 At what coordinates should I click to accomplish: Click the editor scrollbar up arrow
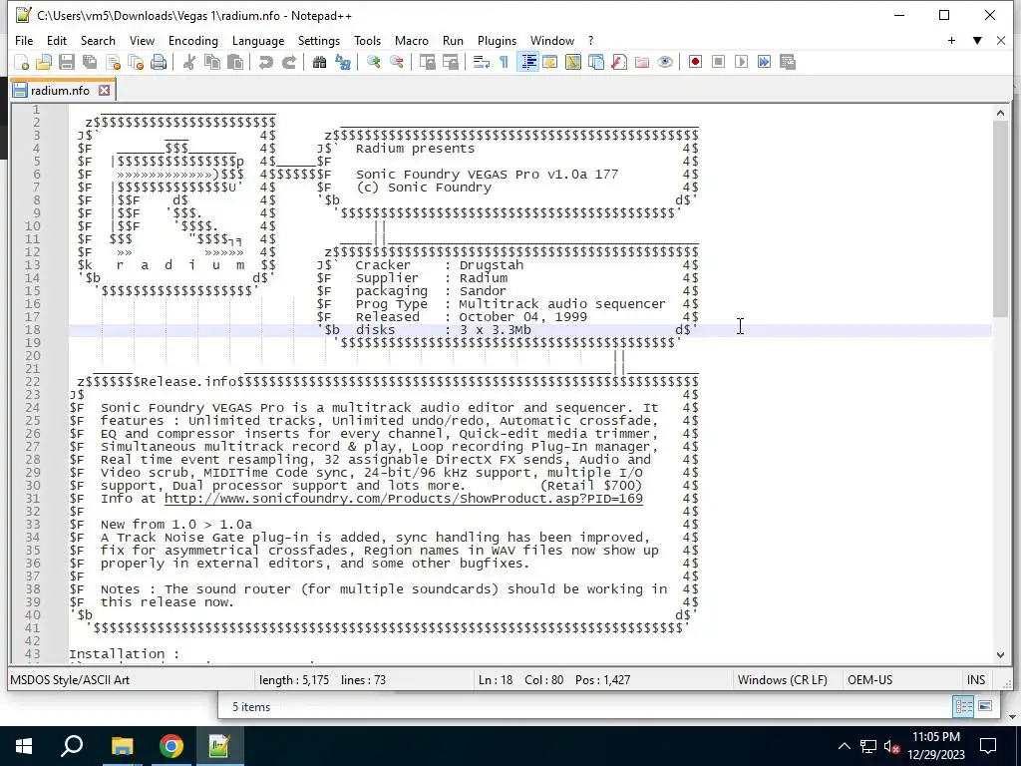tap(1000, 114)
